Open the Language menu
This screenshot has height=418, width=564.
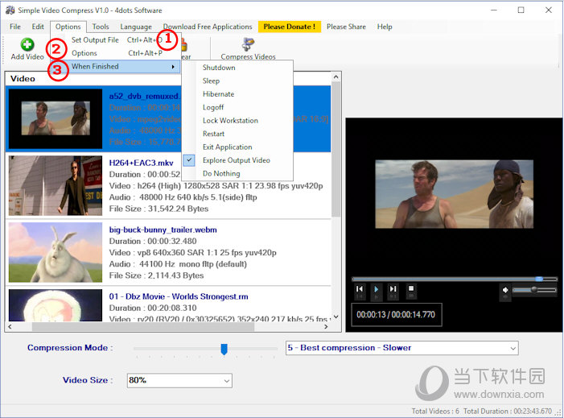[136, 27]
